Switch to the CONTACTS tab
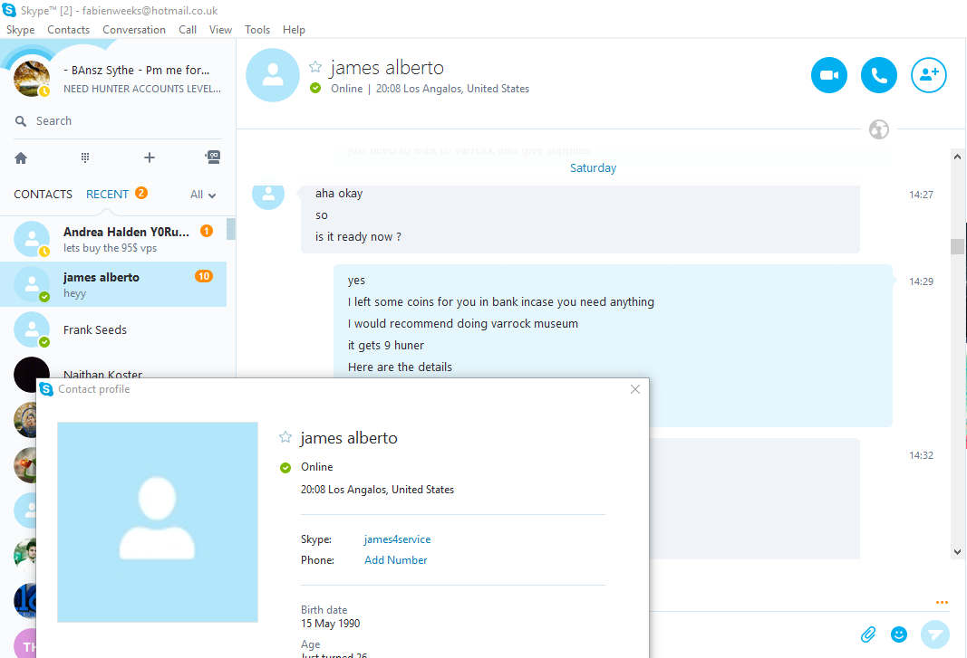The width and height of the screenshot is (967, 658). tap(44, 194)
